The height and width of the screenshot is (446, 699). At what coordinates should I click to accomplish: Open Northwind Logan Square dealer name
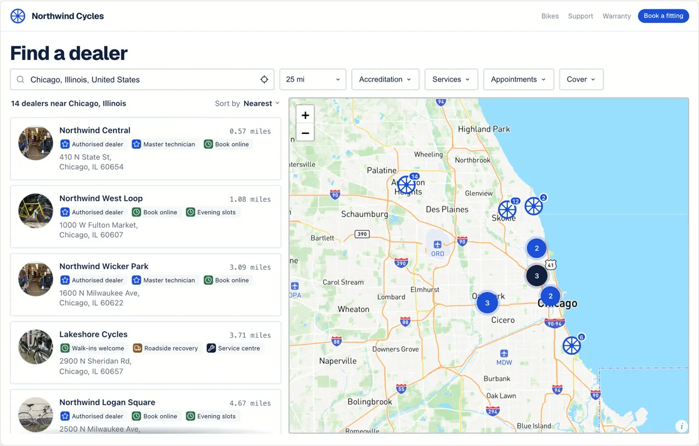pyautogui.click(x=107, y=403)
